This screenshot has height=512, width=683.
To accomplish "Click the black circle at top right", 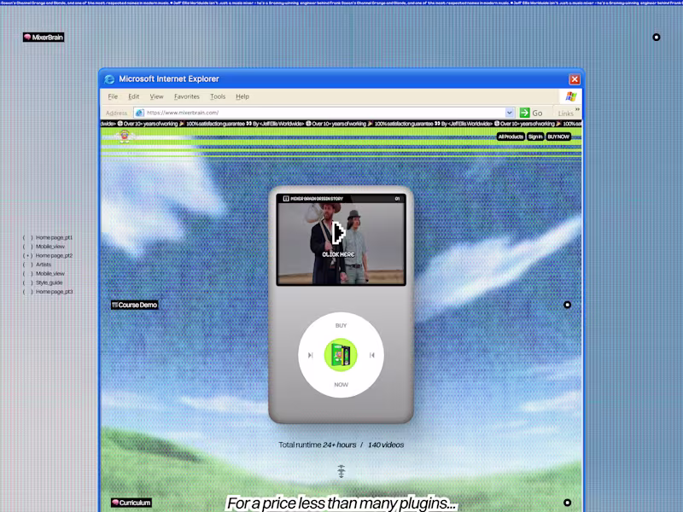I will (656, 38).
